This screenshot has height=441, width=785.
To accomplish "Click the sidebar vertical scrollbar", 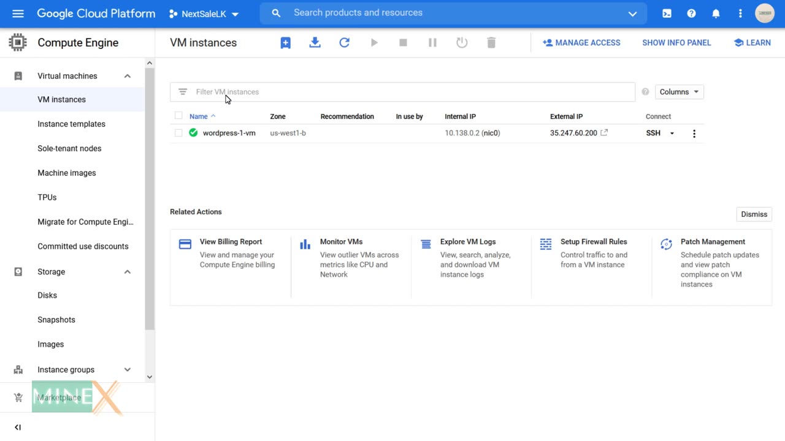I will [150, 199].
